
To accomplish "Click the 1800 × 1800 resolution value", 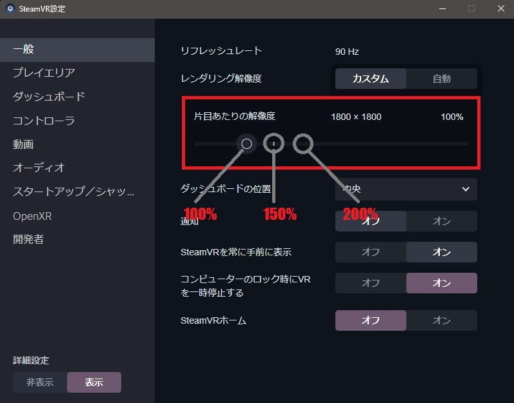I will [x=356, y=117].
